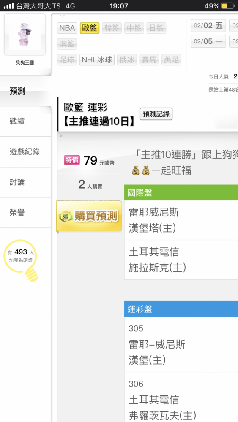The height and width of the screenshot is (422, 238).
Task: Select the NBA league filter
Action: coord(67,28)
